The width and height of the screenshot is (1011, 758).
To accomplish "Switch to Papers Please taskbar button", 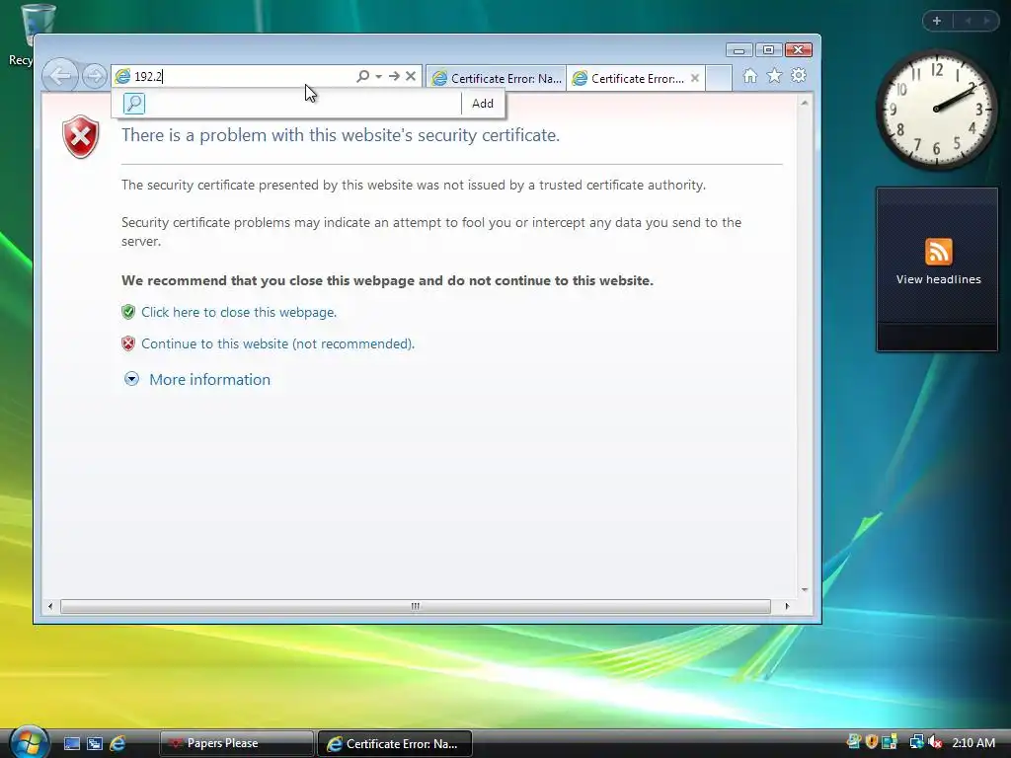I will (x=236, y=744).
